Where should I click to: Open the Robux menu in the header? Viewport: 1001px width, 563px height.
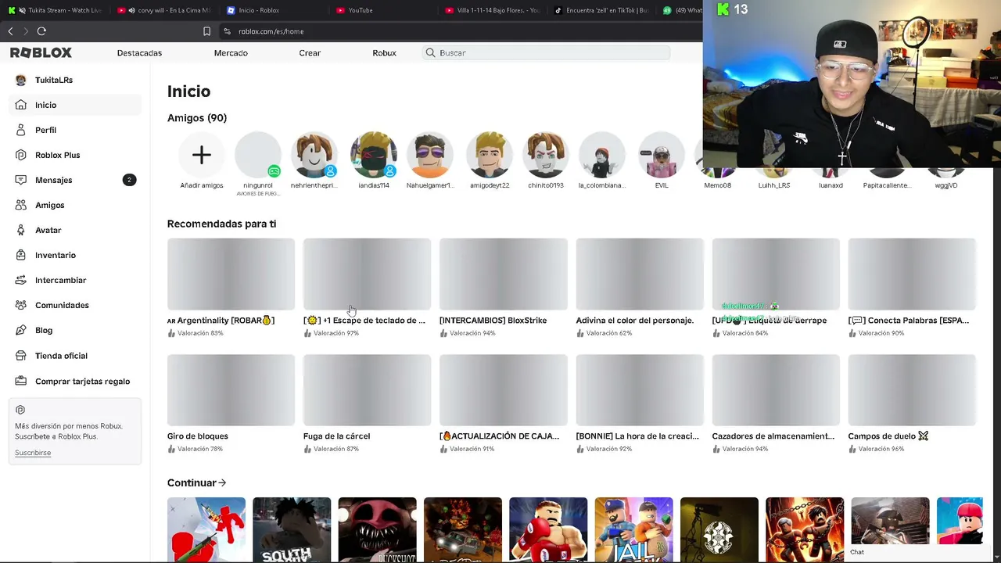pyautogui.click(x=384, y=52)
